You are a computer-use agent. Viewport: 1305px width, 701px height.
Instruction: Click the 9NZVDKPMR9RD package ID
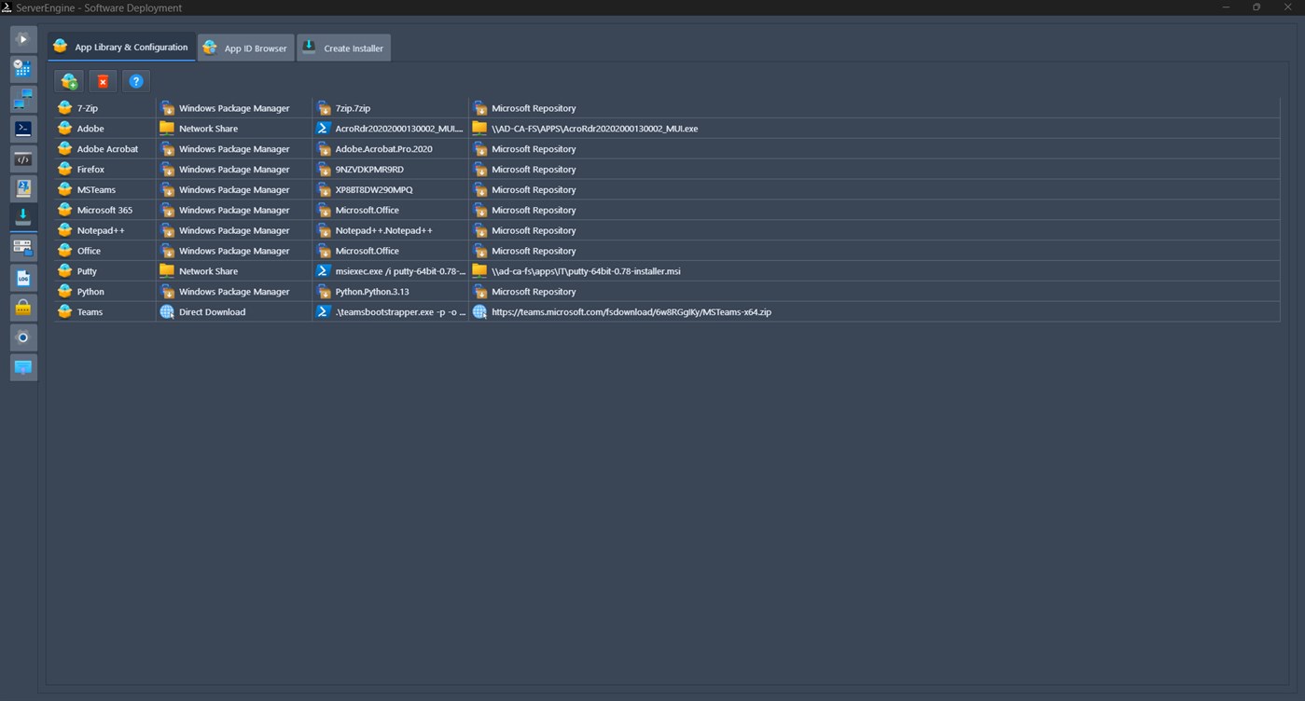pos(369,170)
